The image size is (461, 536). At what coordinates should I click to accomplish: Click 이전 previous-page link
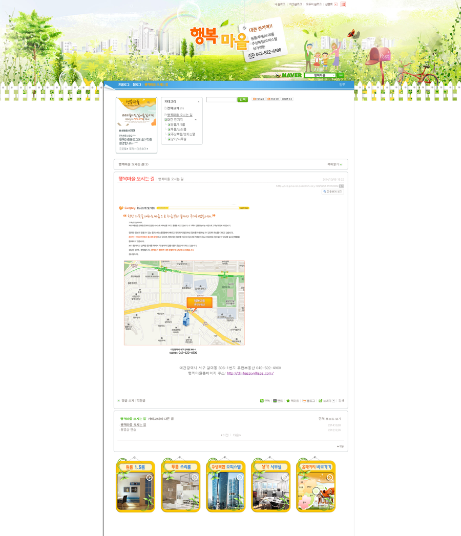coord(225,435)
